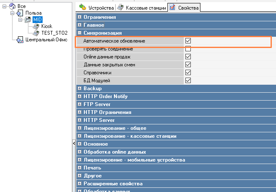
Task: Collapse the Синхронизация section
Action: click(80, 33)
